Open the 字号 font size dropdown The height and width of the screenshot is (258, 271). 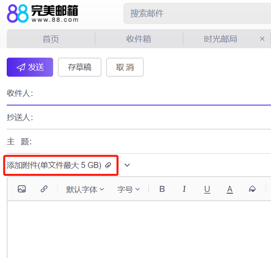click(x=128, y=189)
